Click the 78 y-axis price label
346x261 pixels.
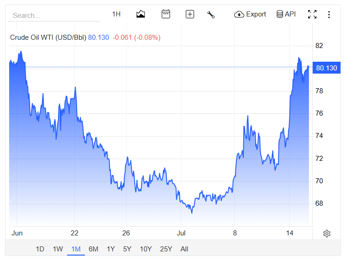tap(319, 91)
